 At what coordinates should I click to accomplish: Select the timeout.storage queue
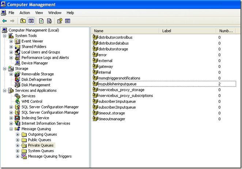tap(111, 113)
